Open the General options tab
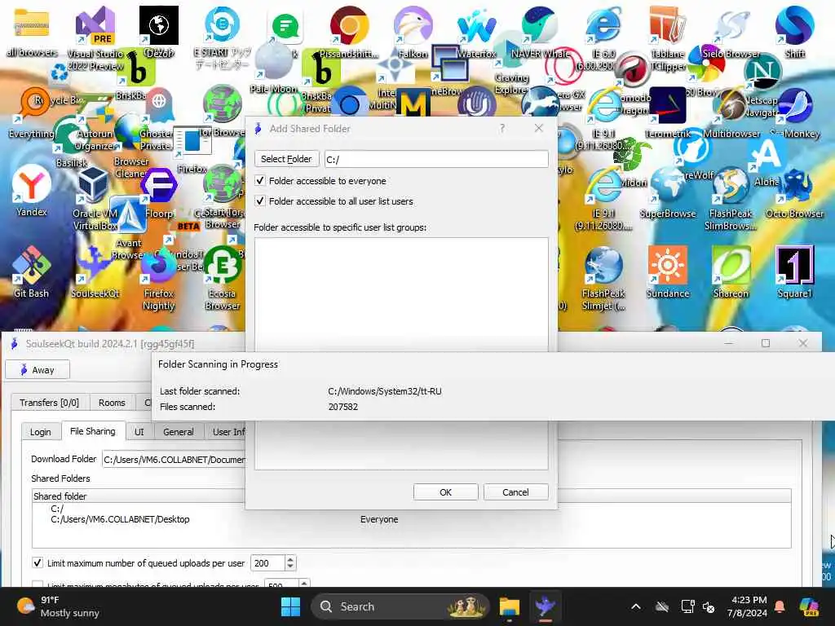Screen dimensions: 835x626 [179, 432]
